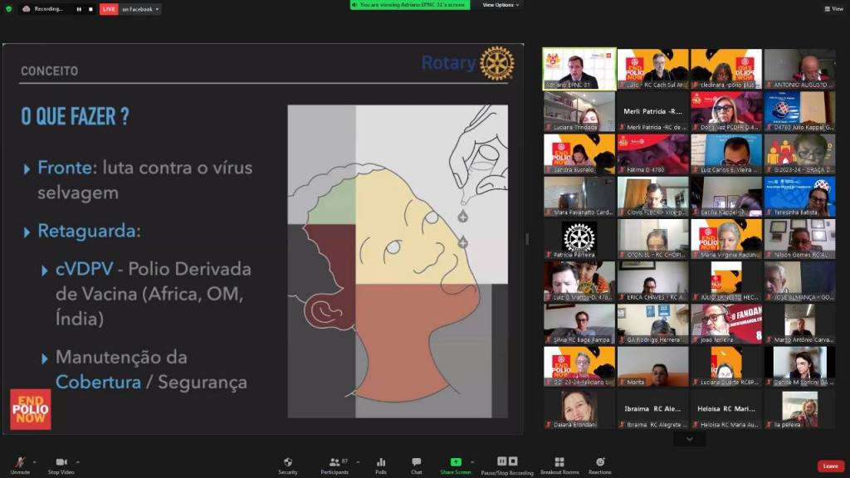850x478 pixels.
Task: Open the Security options
Action: pyautogui.click(x=288, y=464)
